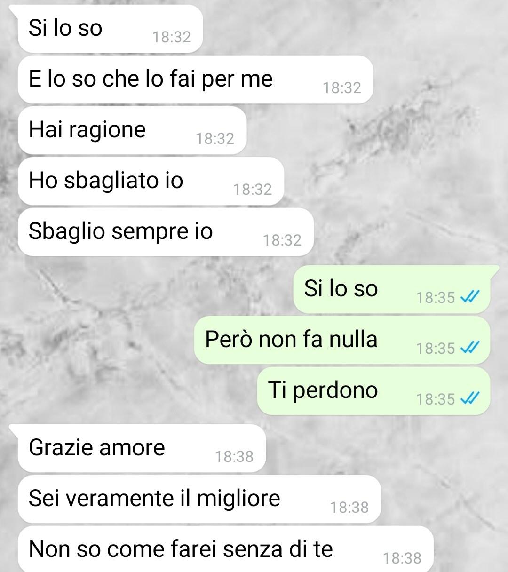Tap the 18:38 timestamp on 'Grazie amore'
Viewport: 508px width, 572px height.
point(234,456)
